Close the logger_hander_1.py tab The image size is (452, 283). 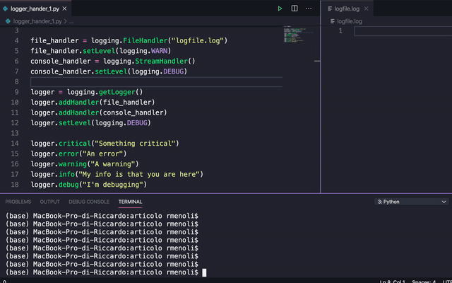coord(64,8)
